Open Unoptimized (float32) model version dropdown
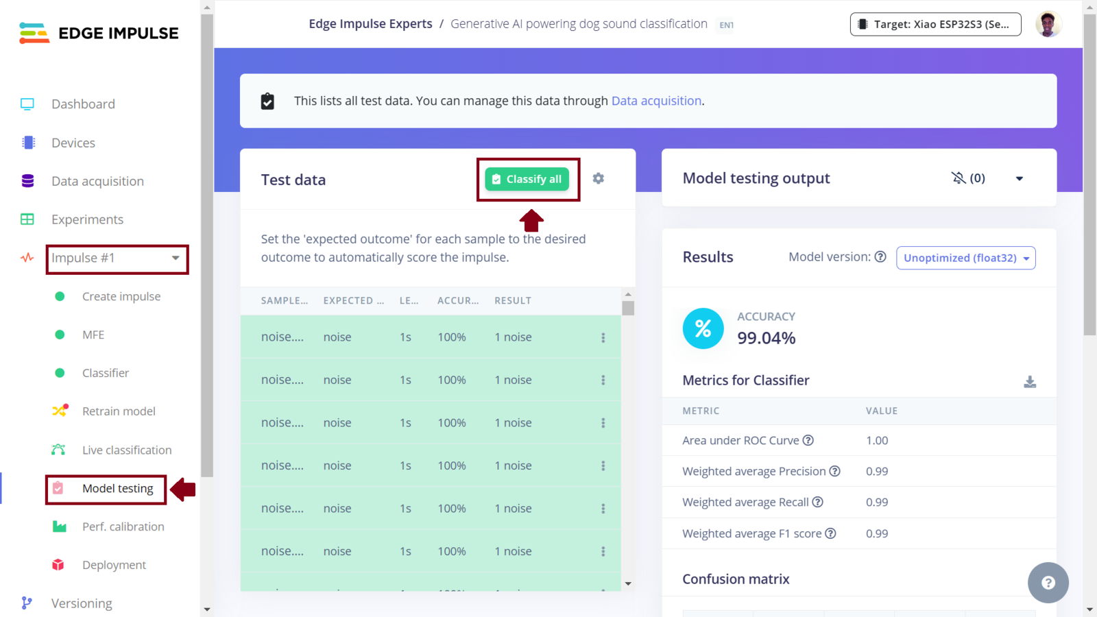 [965, 258]
